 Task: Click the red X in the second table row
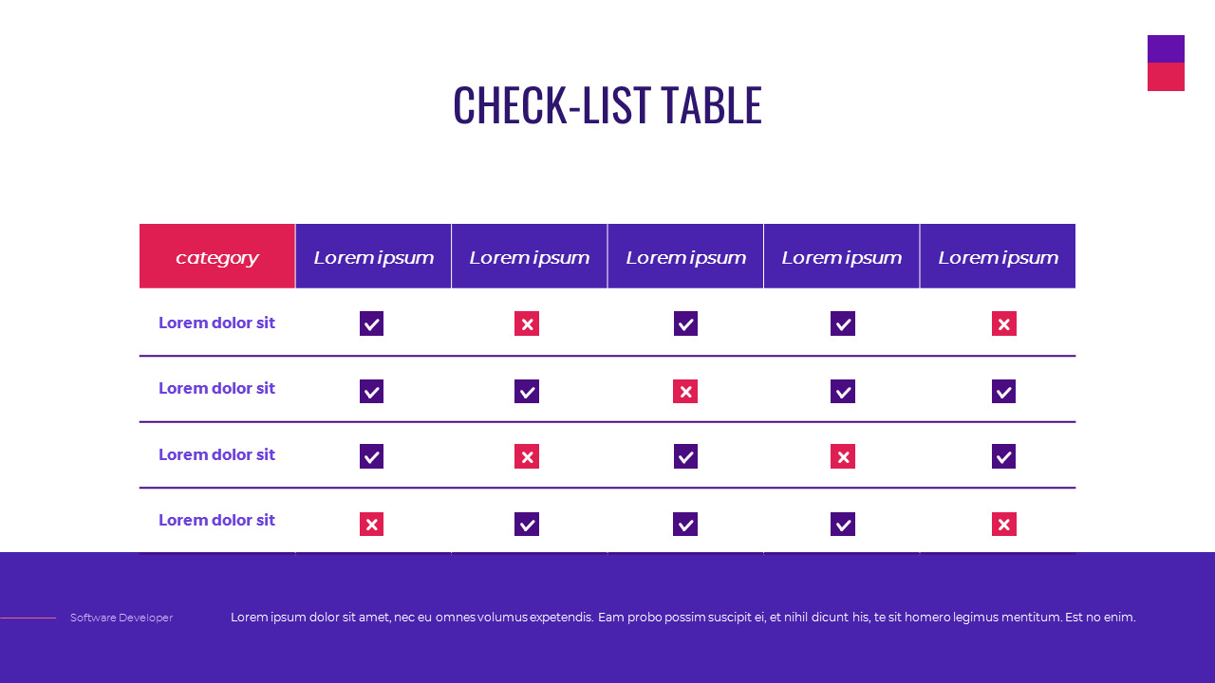685,391
